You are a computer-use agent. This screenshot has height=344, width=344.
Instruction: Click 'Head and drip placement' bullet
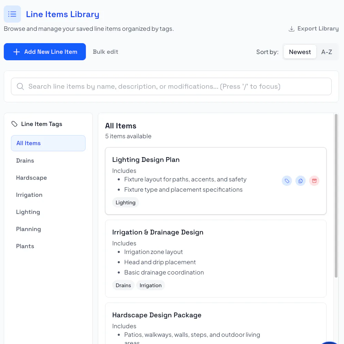160,262
